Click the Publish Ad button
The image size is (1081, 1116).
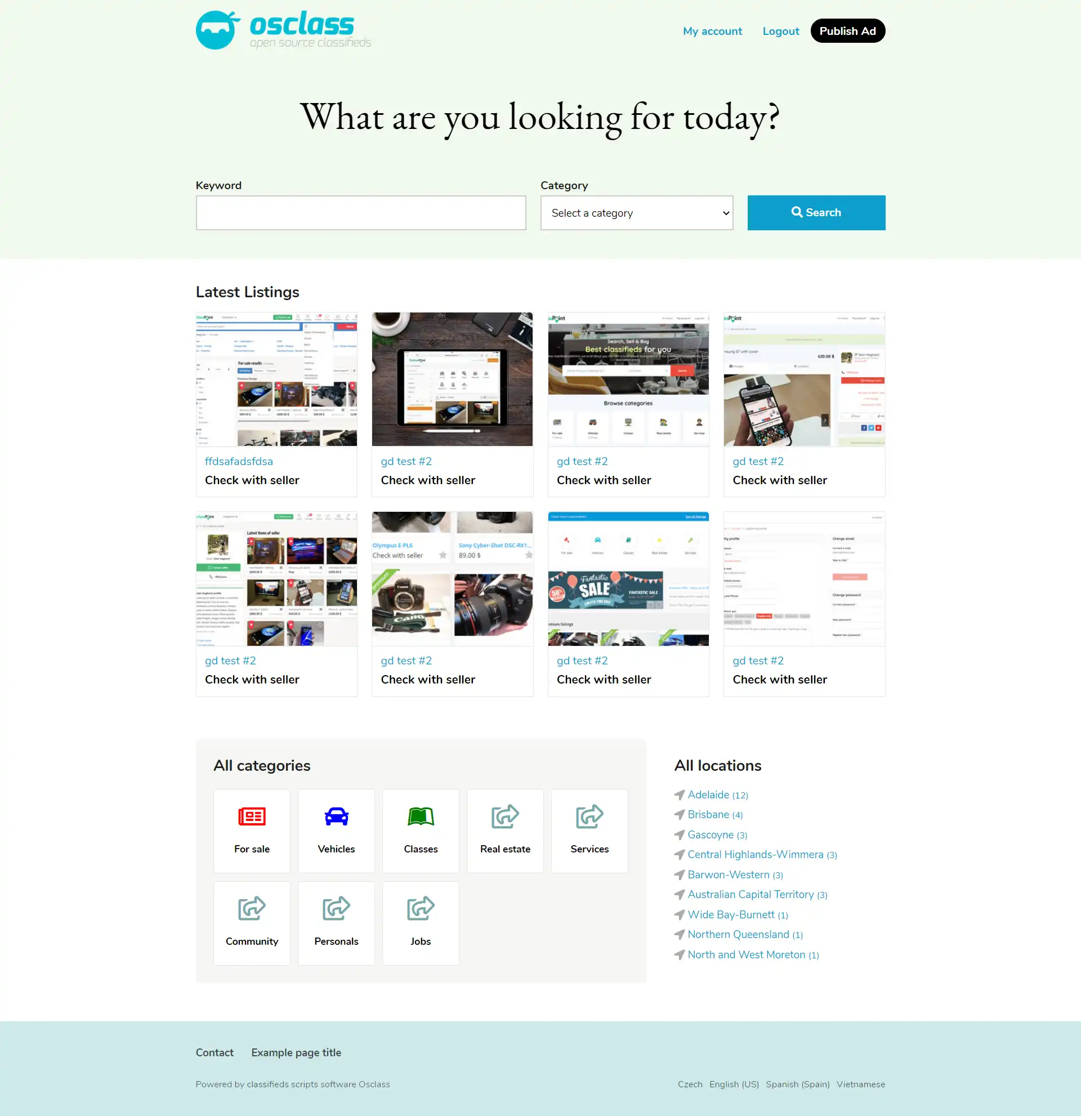[847, 30]
